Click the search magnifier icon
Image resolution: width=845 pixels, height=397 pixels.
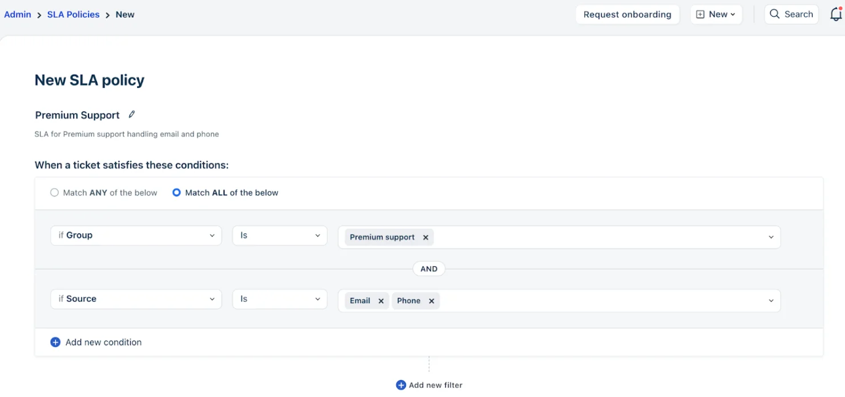coord(774,14)
